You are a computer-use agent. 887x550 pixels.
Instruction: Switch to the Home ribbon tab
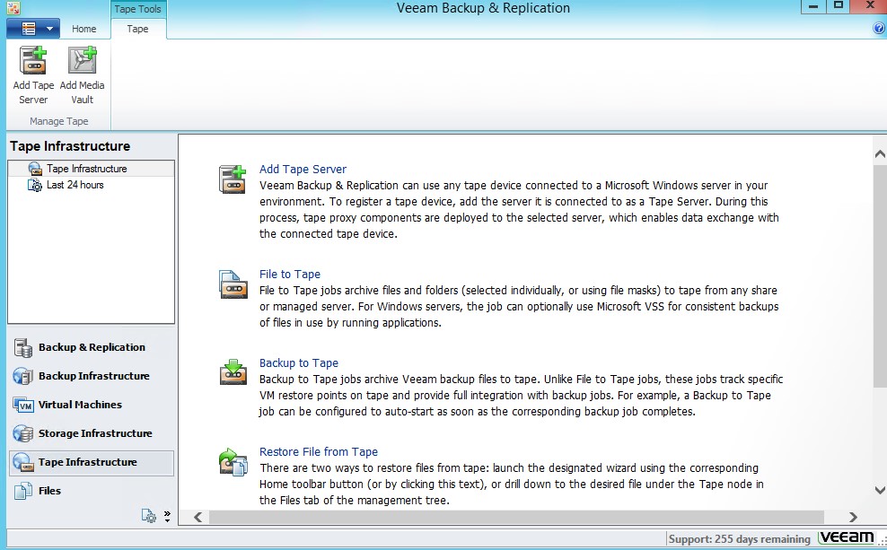(83, 29)
